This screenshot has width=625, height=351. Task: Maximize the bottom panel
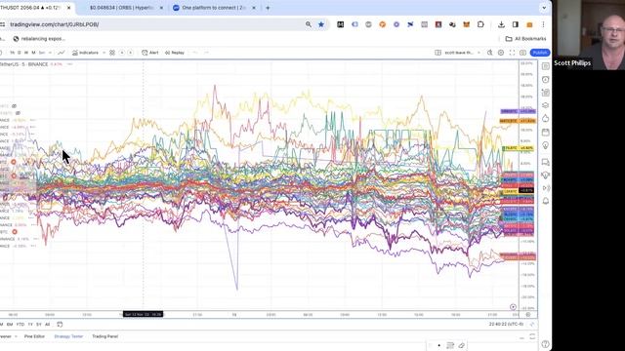pyautogui.click(x=532, y=336)
